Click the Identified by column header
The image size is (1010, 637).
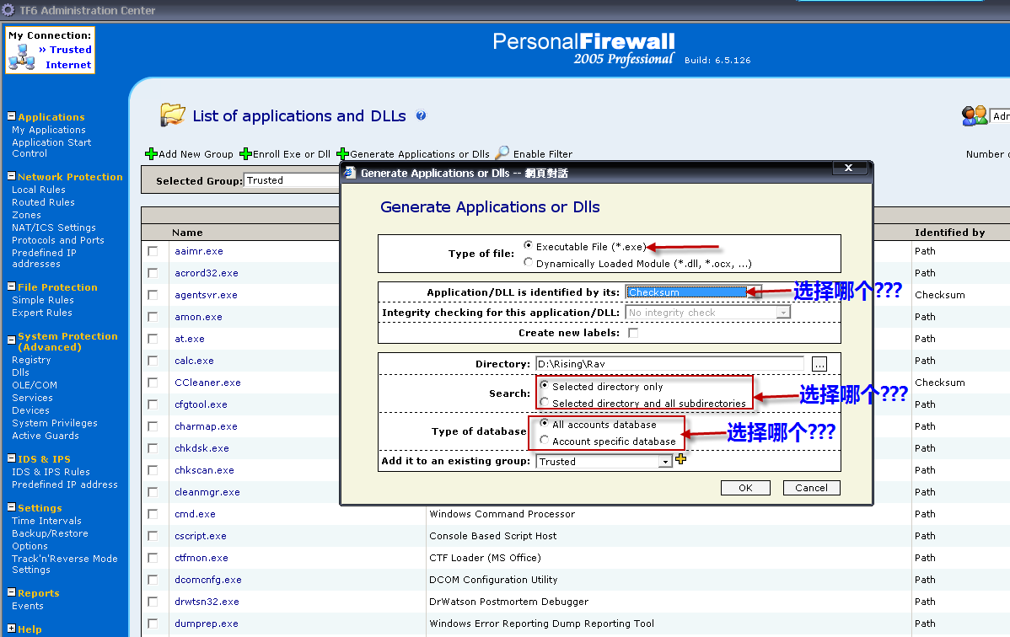point(949,233)
